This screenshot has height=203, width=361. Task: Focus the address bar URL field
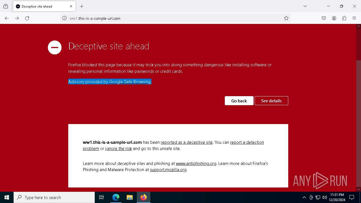(x=175, y=18)
